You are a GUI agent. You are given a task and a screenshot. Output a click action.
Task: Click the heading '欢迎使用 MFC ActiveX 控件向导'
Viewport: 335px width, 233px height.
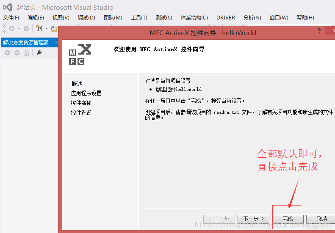click(x=159, y=49)
